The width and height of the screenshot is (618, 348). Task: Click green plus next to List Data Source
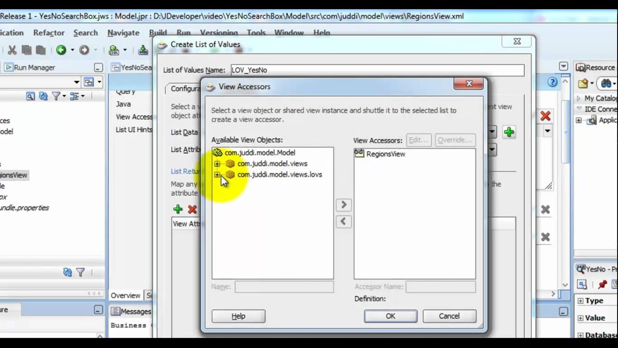509,132
